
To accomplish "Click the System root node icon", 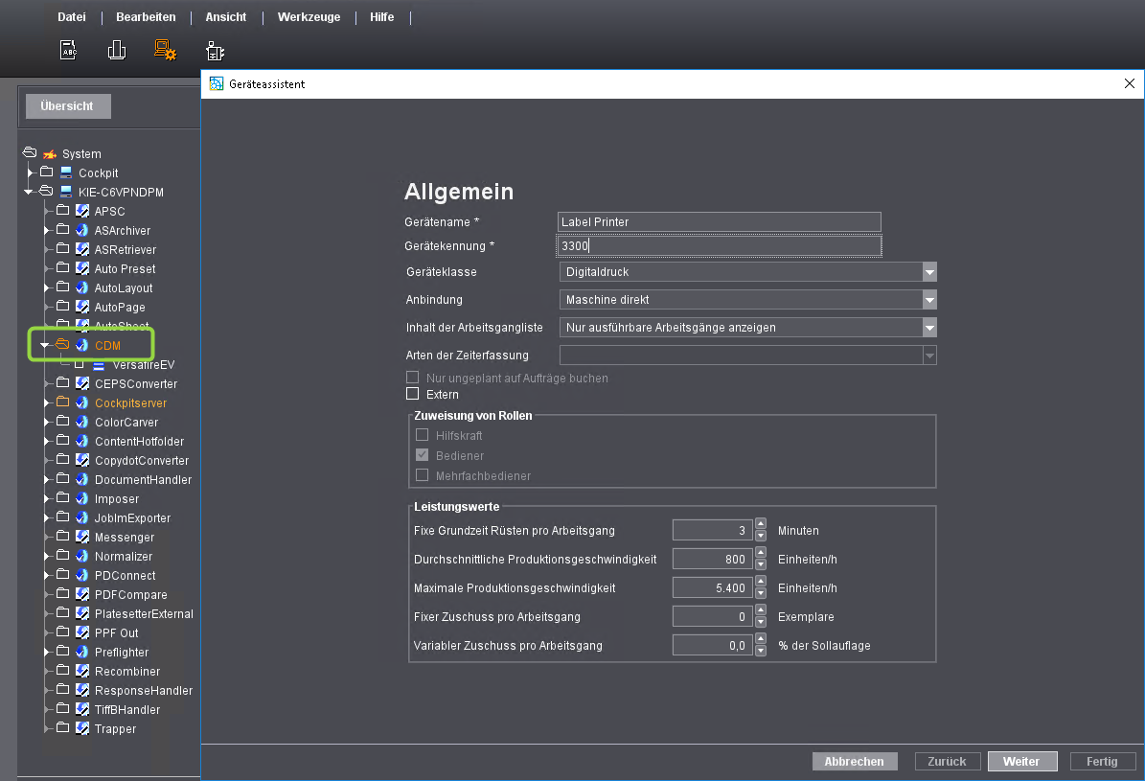I will pos(50,154).
